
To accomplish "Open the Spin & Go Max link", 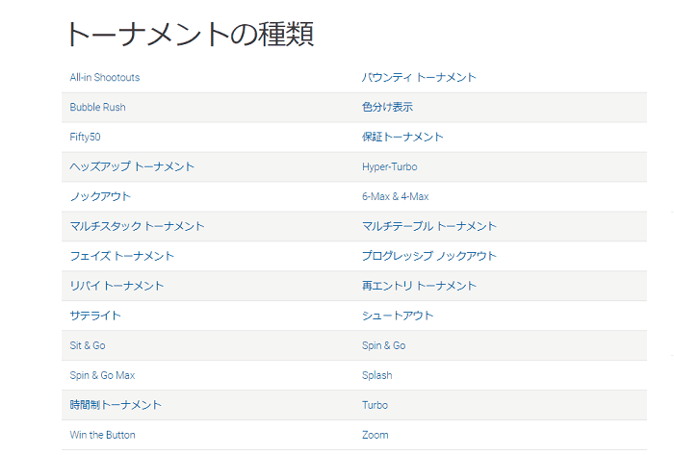I will 102,375.
